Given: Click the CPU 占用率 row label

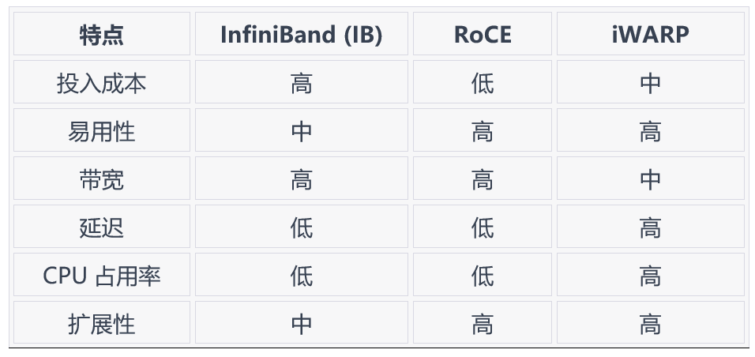Looking at the screenshot, I should 102,276.
